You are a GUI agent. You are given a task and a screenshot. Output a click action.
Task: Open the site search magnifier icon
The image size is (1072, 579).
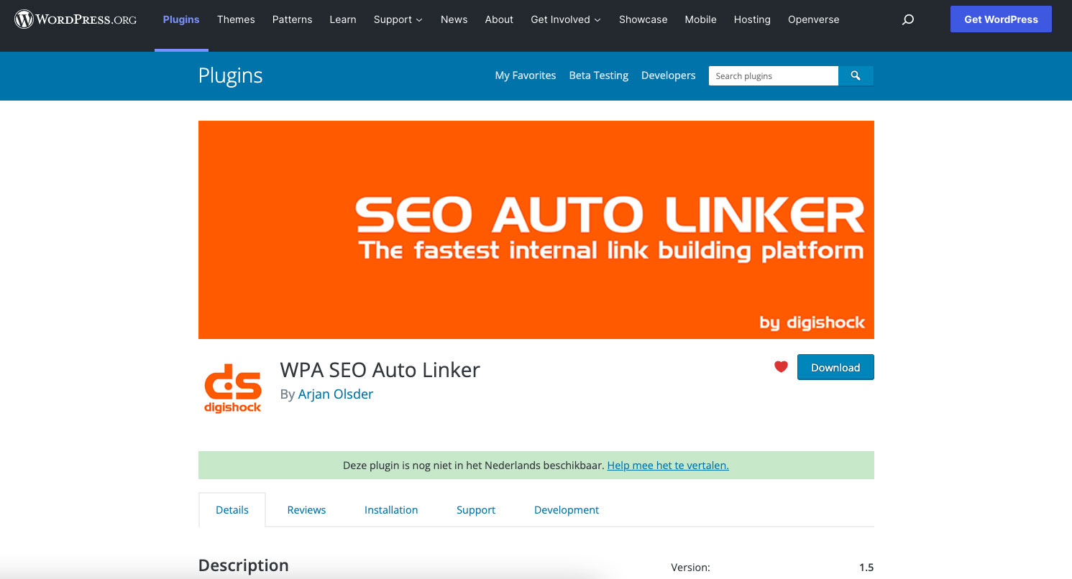click(x=908, y=19)
